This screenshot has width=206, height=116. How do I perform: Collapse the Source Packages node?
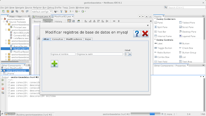click(4, 22)
